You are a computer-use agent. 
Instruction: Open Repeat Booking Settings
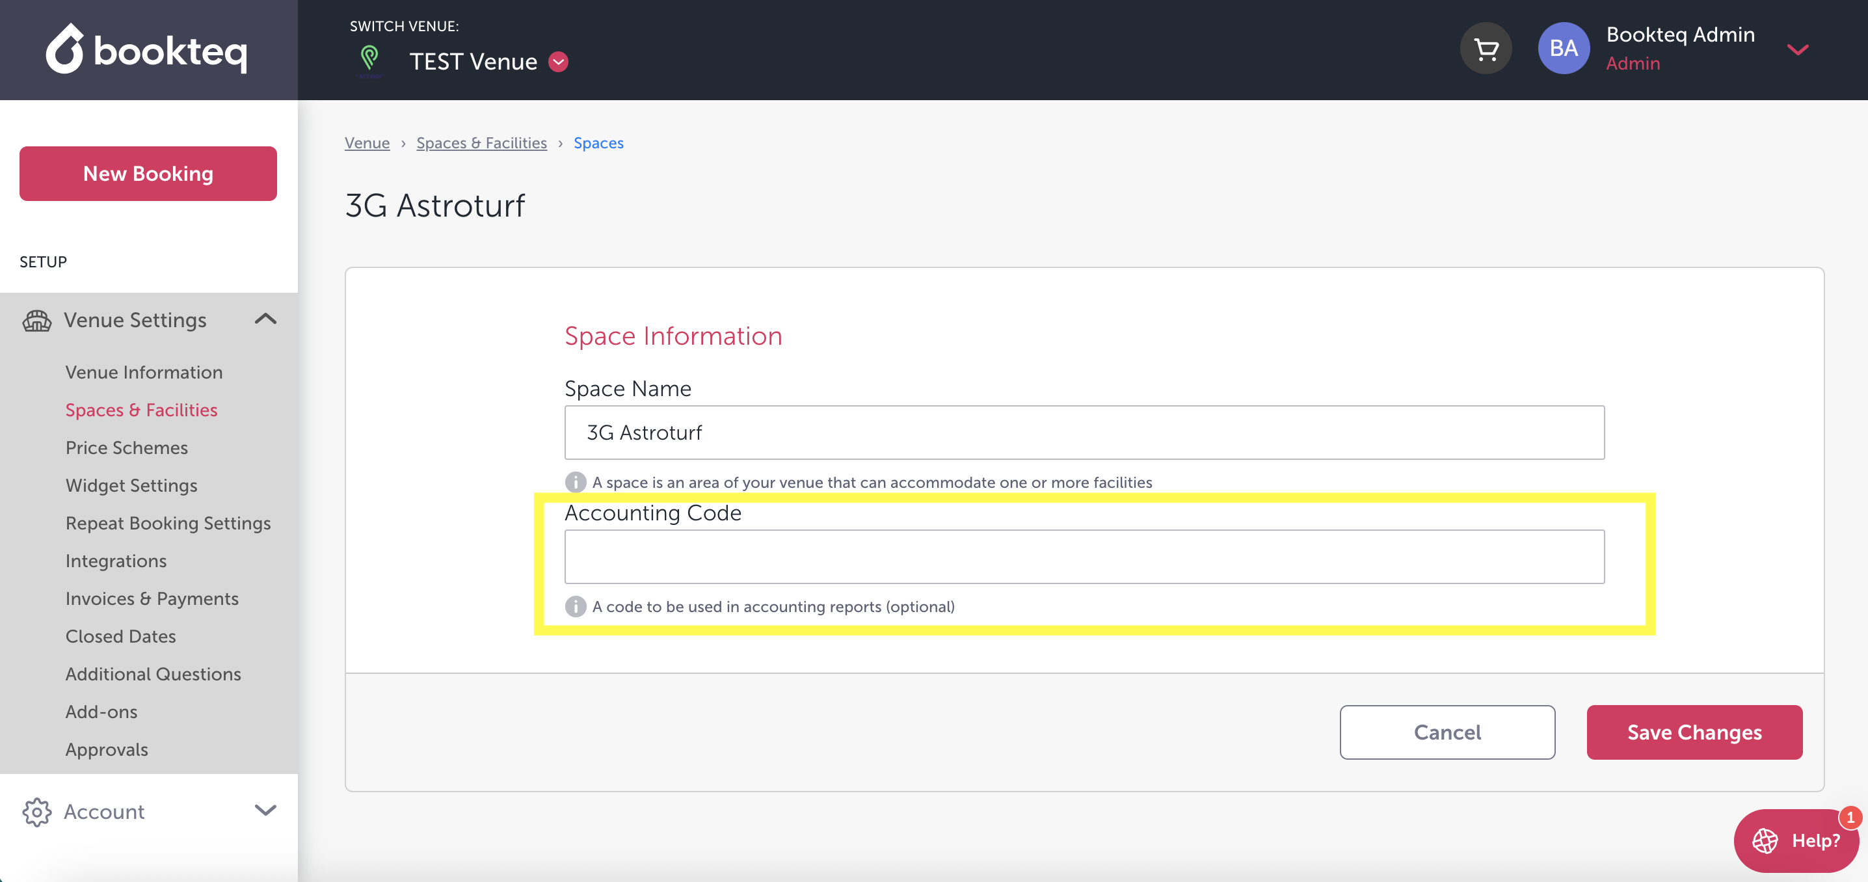[168, 523]
